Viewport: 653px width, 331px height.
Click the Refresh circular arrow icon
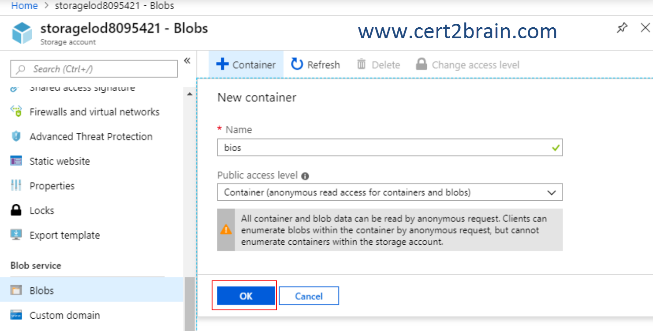297,64
